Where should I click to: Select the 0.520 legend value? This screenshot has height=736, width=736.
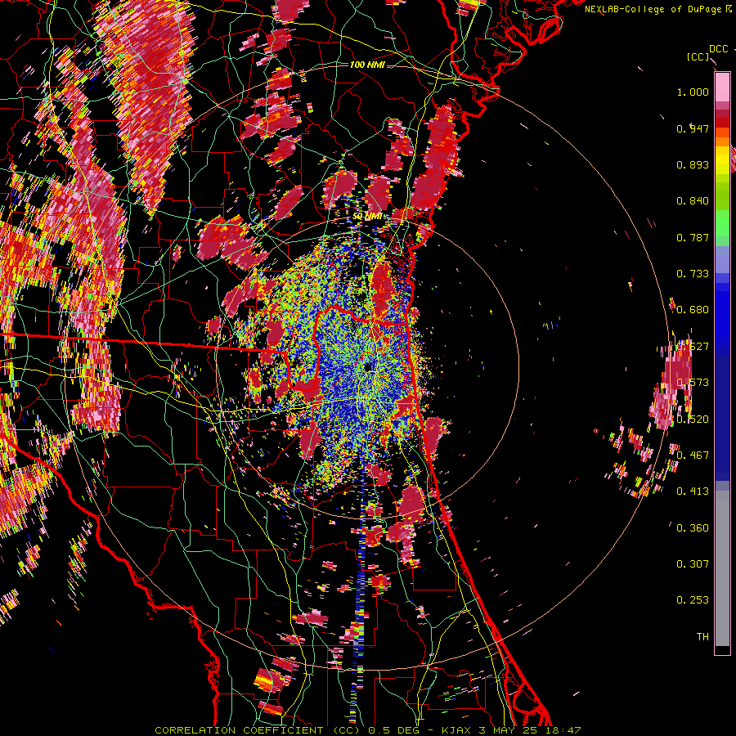click(x=693, y=420)
